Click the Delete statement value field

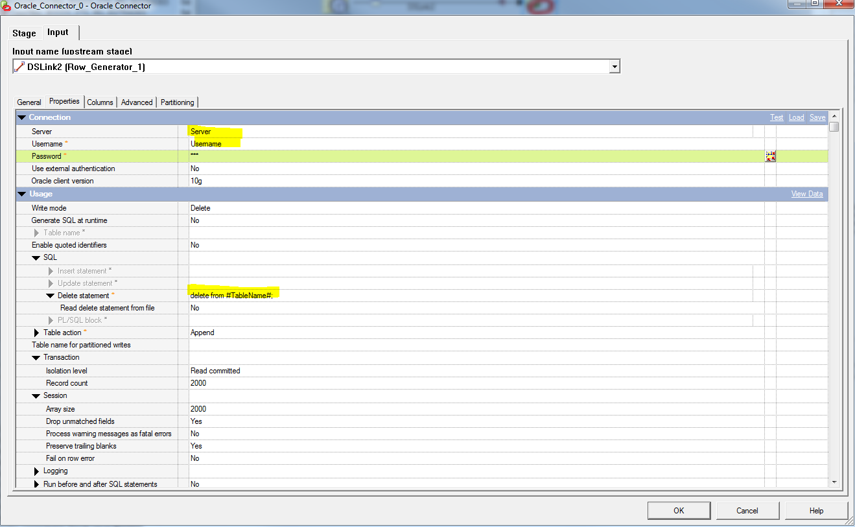[471, 296]
